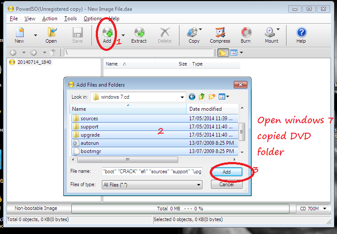Close the Add Files and Folders dialog

(240, 85)
